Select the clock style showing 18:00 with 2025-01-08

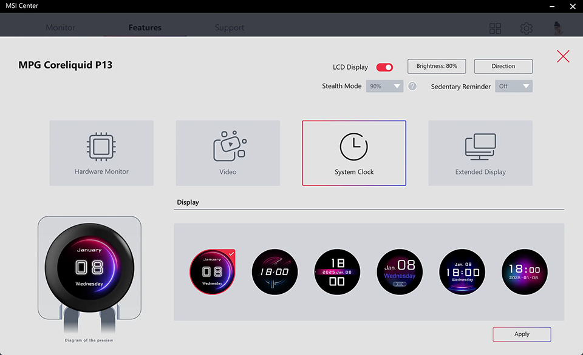pos(524,272)
